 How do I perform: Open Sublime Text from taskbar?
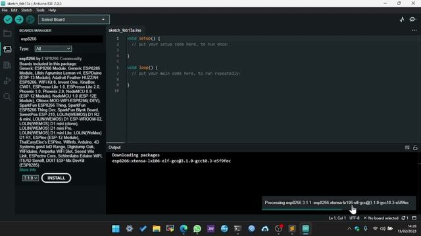click(292, 229)
